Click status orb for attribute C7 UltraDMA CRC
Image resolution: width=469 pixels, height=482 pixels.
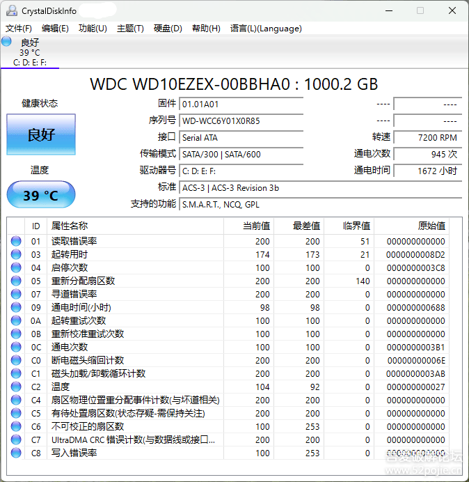point(16,440)
